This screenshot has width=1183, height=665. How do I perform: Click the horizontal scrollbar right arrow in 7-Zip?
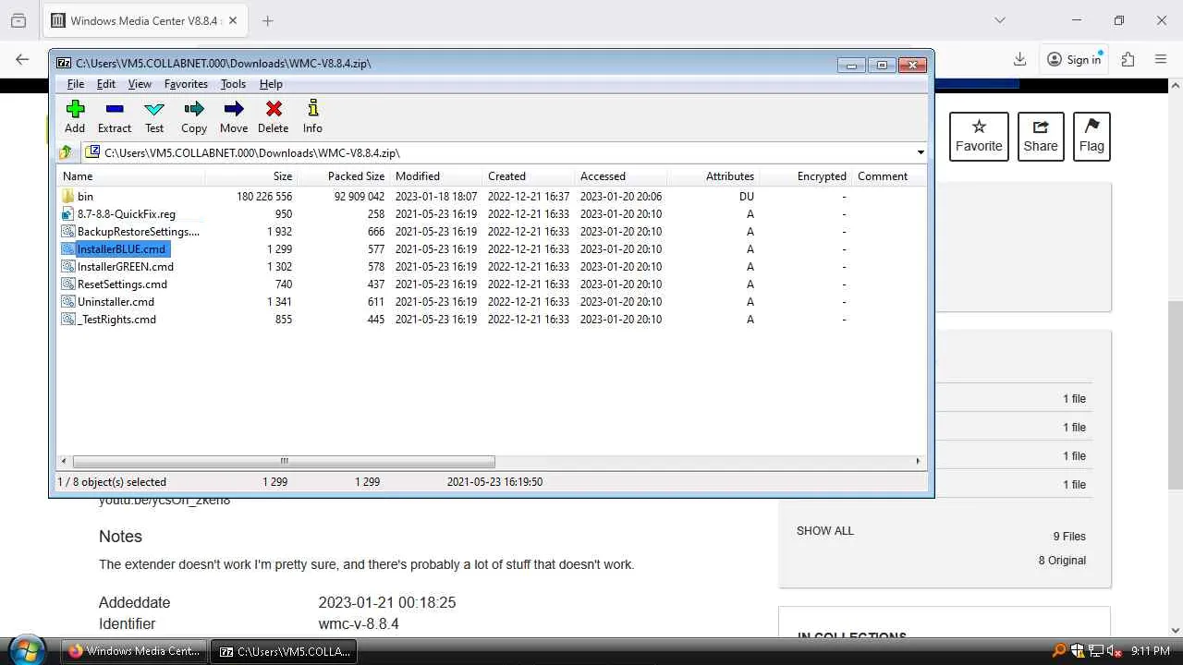(x=918, y=461)
